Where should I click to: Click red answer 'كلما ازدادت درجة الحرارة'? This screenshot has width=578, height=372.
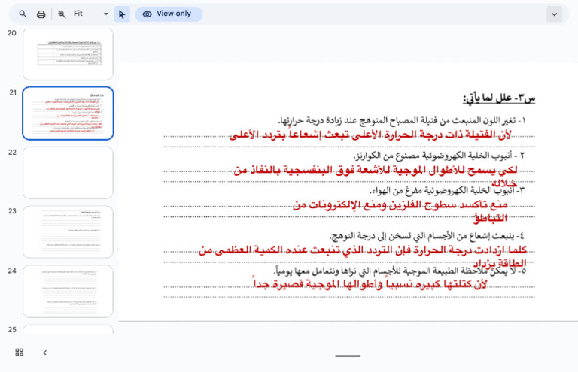363,256
